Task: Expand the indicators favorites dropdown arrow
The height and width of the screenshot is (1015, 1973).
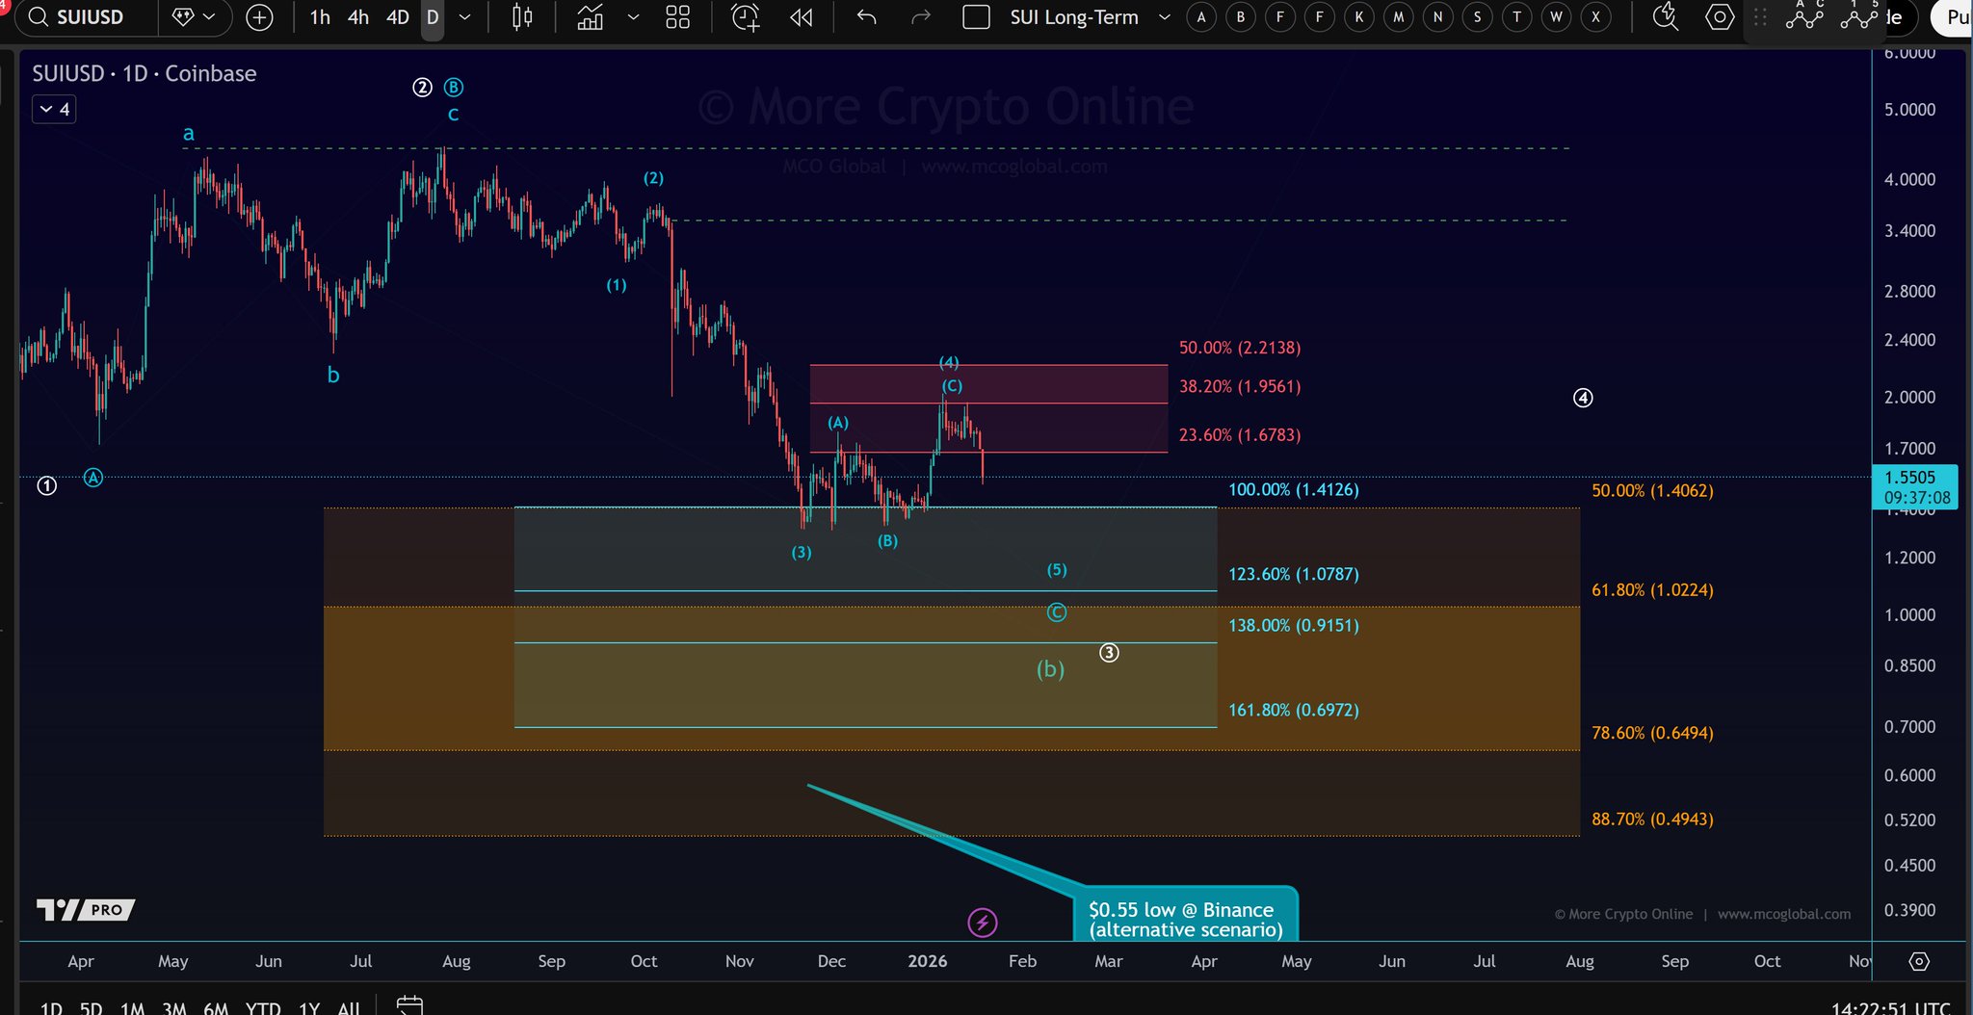Action: (633, 17)
